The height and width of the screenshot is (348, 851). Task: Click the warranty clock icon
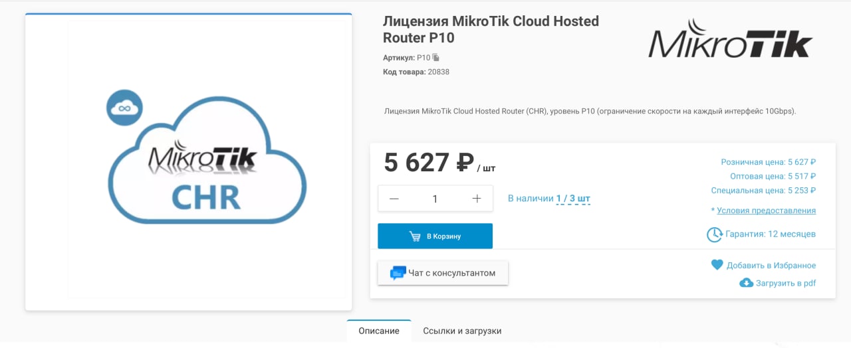714,234
